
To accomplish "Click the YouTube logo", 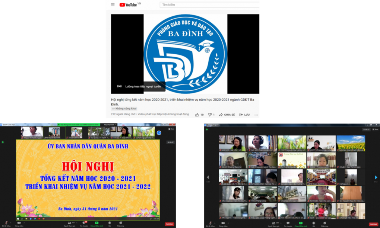I will 128,5.
